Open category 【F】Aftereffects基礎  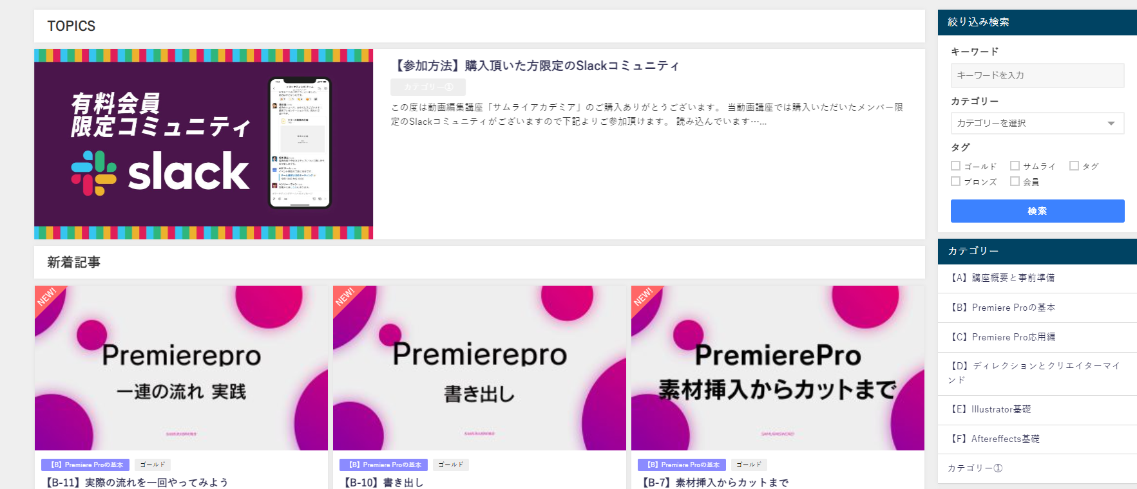point(1037,439)
